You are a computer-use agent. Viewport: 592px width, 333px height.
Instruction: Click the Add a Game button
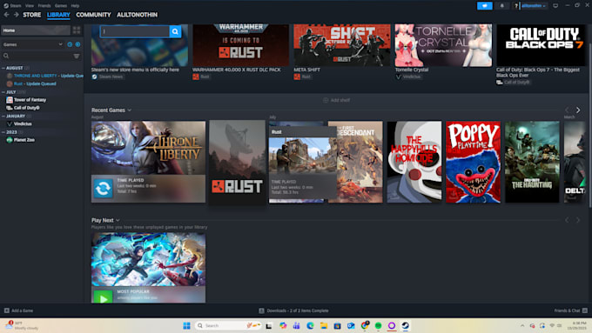(x=18, y=310)
